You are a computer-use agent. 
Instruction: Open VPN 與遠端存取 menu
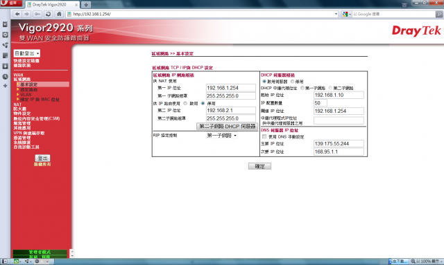point(29,133)
